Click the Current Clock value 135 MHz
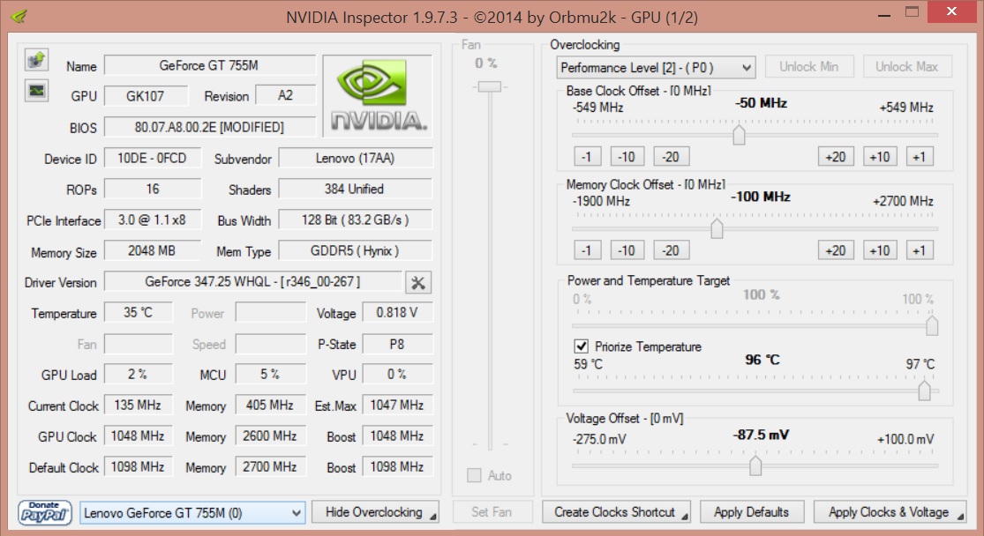 click(x=138, y=405)
